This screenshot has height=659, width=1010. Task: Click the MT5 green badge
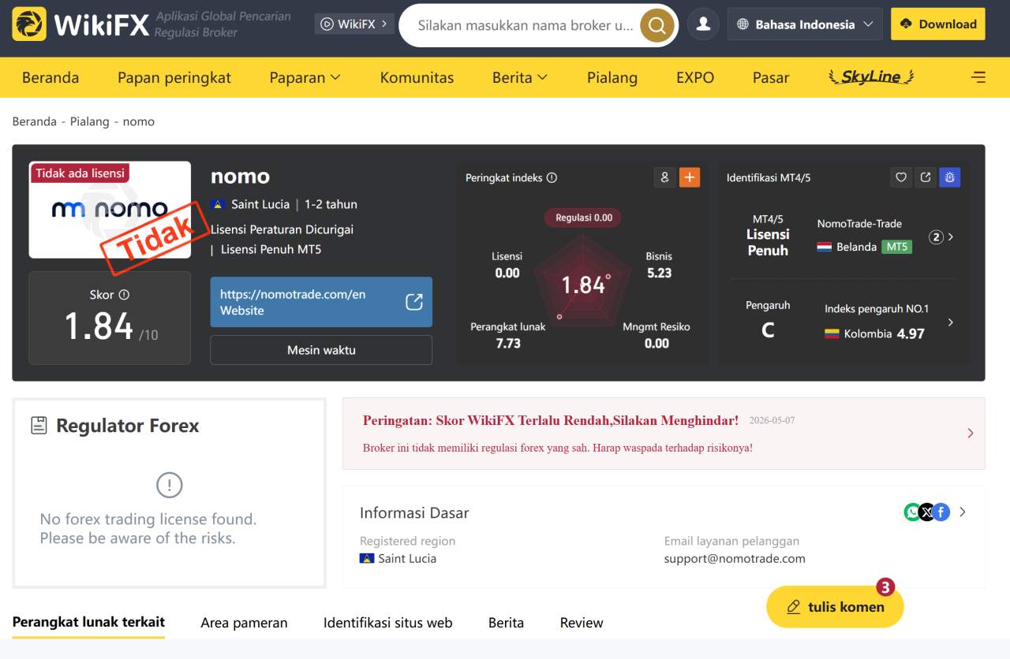(x=896, y=247)
